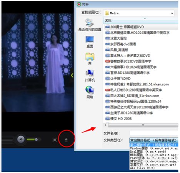Expand the playlist panel yellow arrow
Image resolution: width=180 pixels, height=173 pixels.
(x=72, y=75)
